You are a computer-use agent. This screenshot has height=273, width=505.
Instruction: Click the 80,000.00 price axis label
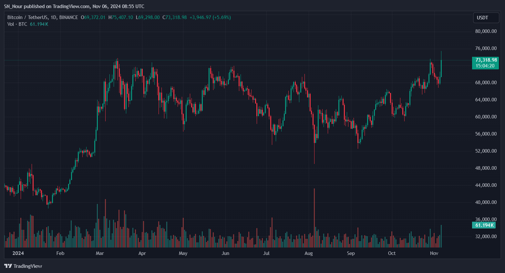coord(486,31)
